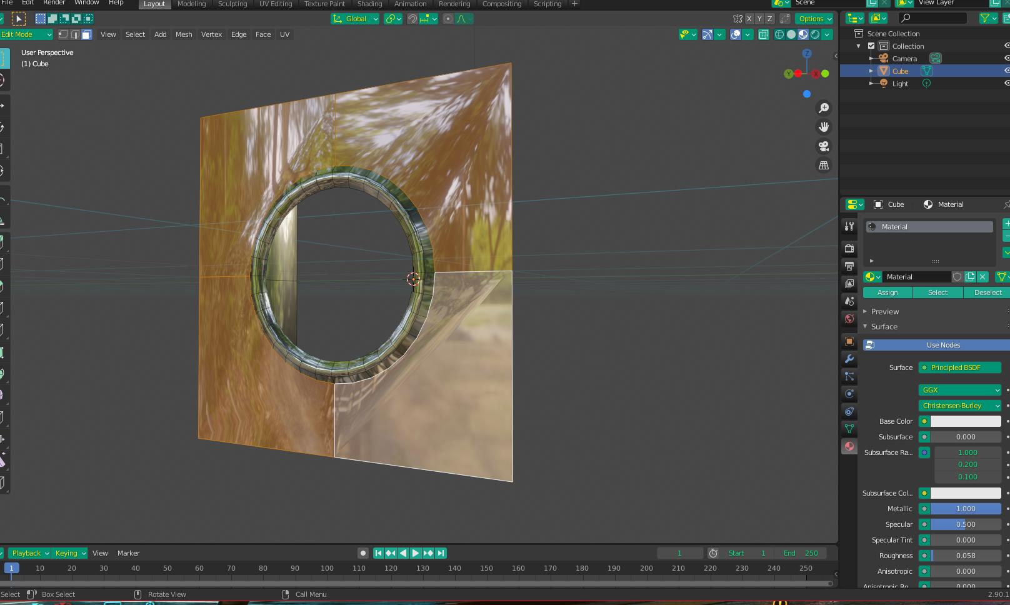Viewport: 1010px width, 605px height.
Task: Open the Christensen-Burley subsurface method dropdown
Action: 960,406
